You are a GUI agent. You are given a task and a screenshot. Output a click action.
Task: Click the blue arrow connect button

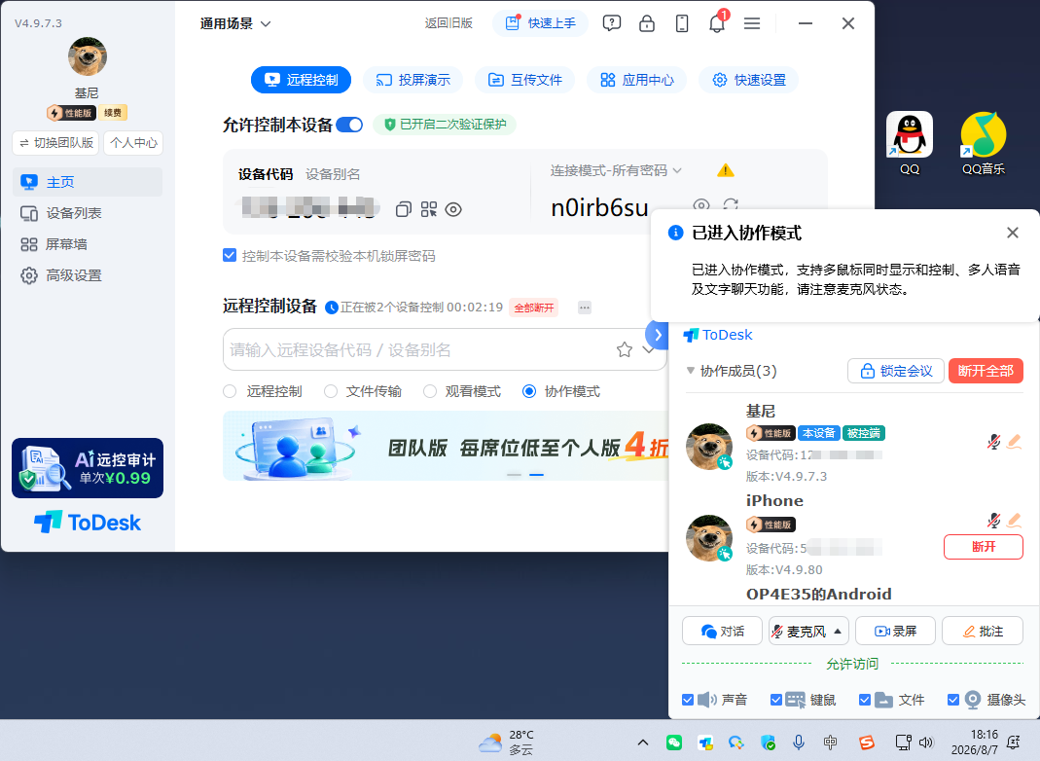pyautogui.click(x=656, y=335)
